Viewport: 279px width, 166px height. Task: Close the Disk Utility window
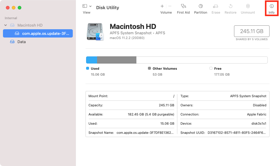[x=8, y=8]
